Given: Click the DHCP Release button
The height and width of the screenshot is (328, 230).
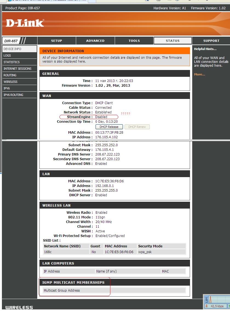Looking at the screenshot, I should 109,127.
